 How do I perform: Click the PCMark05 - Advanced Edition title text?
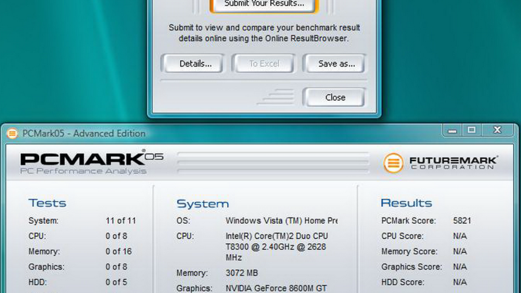click(x=84, y=134)
